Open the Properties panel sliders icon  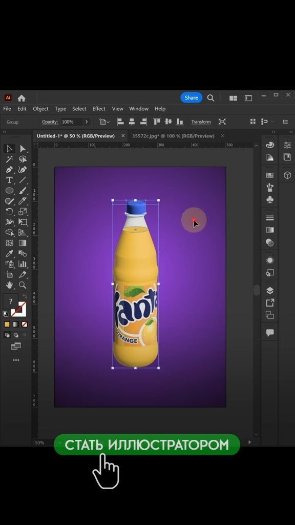tap(287, 145)
